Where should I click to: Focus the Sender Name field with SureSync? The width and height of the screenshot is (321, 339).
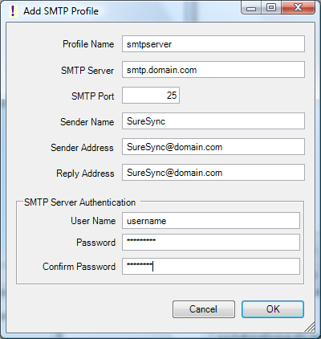(x=213, y=121)
